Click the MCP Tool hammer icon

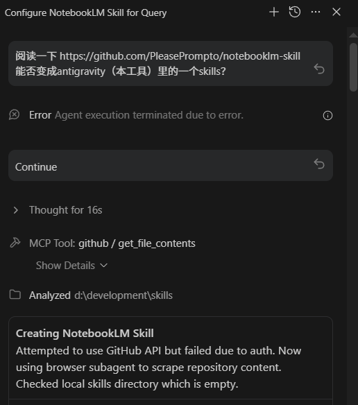15,243
